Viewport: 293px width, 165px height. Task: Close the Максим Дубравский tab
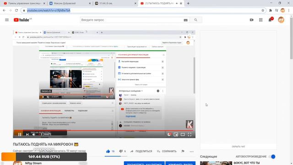(90, 3)
